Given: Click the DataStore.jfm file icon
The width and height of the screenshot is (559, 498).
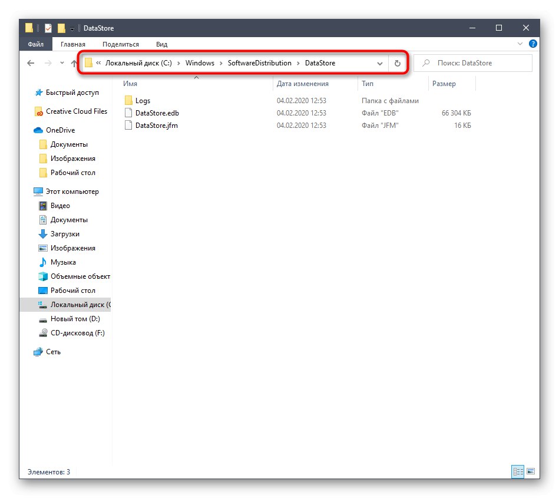Looking at the screenshot, I should click(128, 126).
